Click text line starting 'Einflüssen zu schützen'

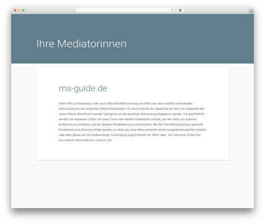click(x=131, y=124)
